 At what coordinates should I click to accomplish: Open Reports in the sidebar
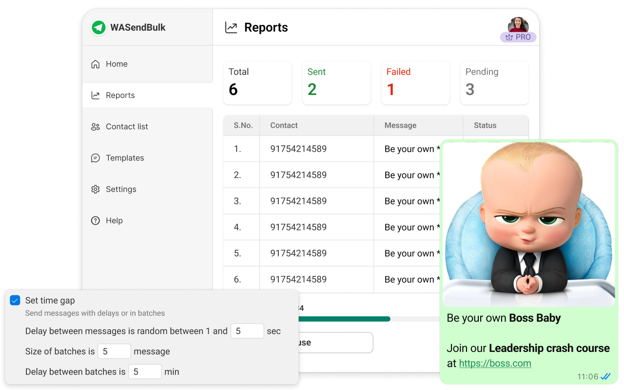point(148,95)
